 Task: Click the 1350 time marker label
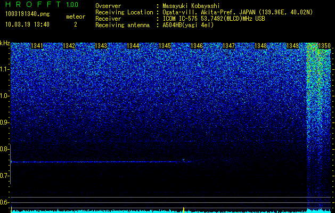click(x=324, y=46)
